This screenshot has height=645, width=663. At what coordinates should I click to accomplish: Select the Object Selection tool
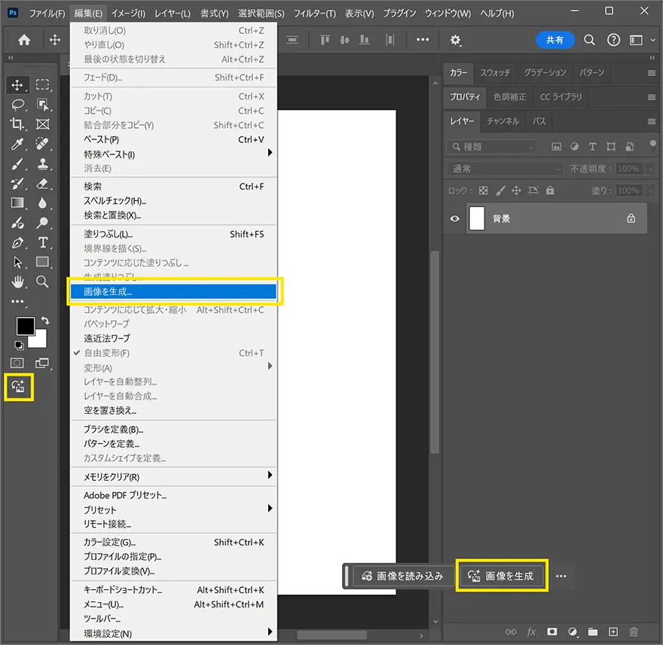pos(42,105)
